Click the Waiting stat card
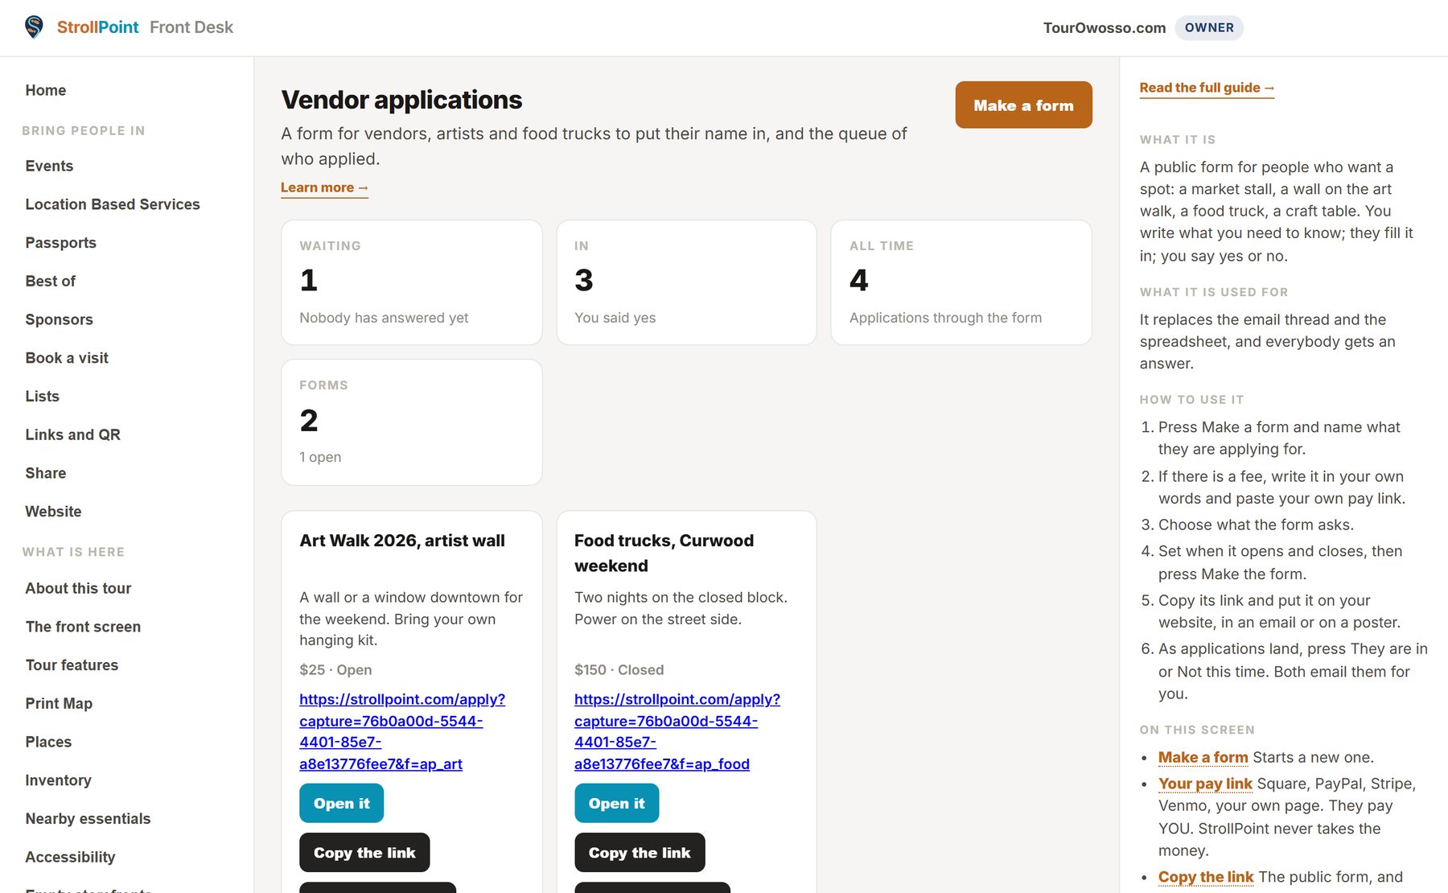The height and width of the screenshot is (893, 1448). 412,282
